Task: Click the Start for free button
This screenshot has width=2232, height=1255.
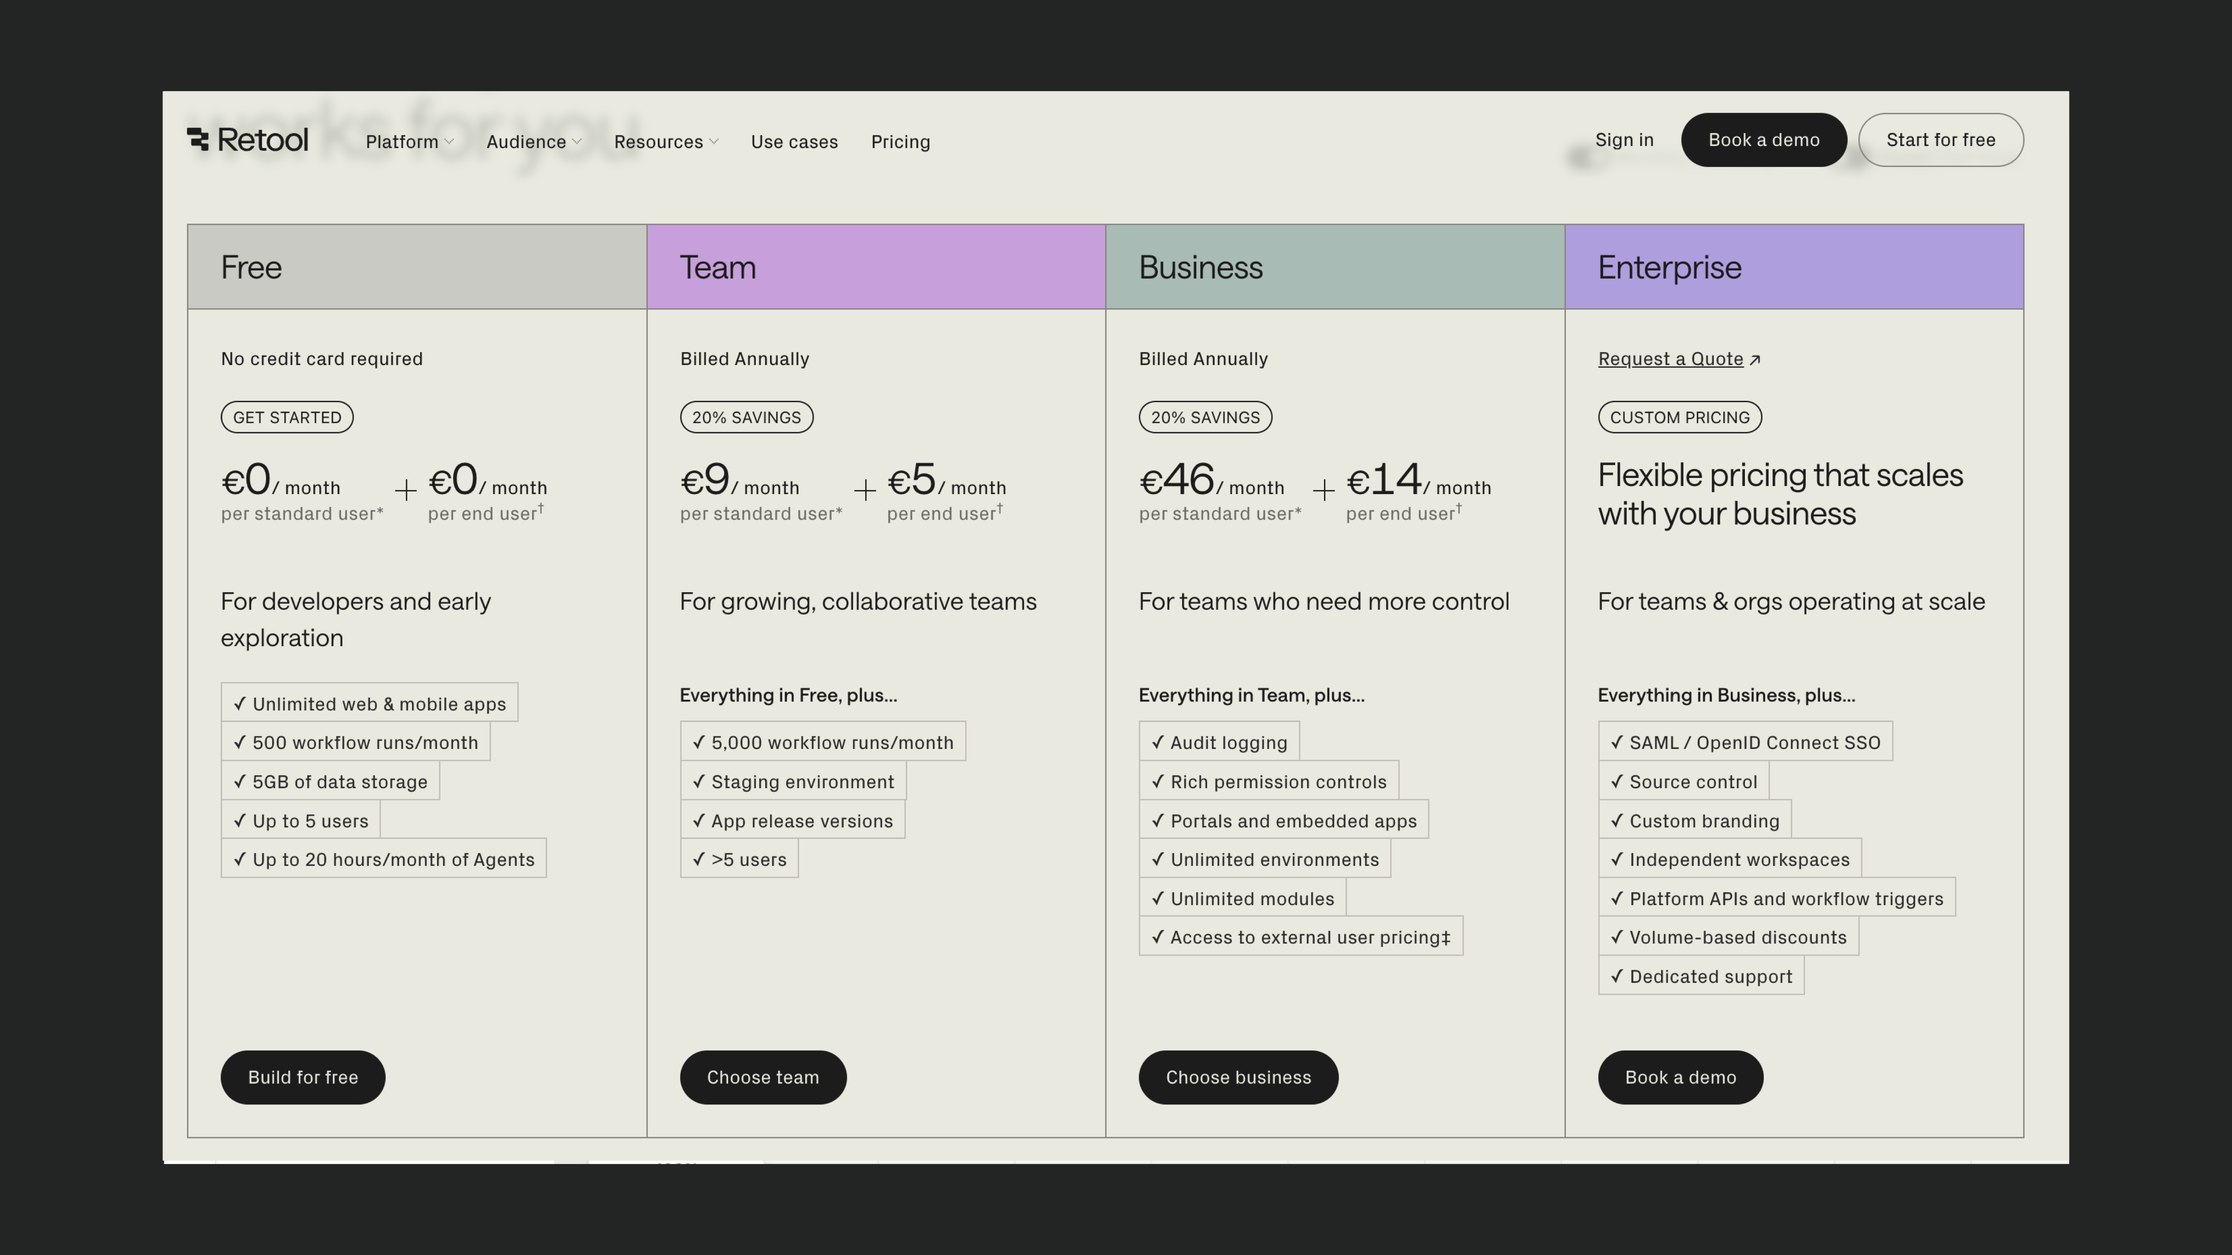Action: click(x=1940, y=140)
